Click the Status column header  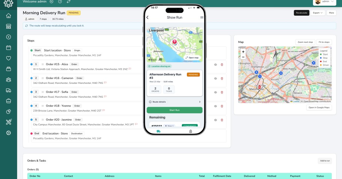[320, 176]
